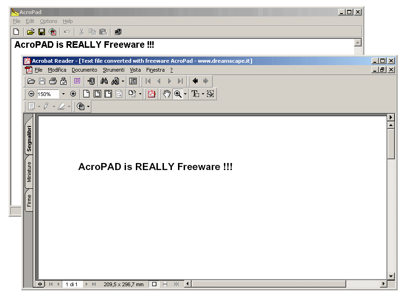This screenshot has height=304, width=408.
Task: Open Finestra menu in Acrobat Reader
Action: 156,70
